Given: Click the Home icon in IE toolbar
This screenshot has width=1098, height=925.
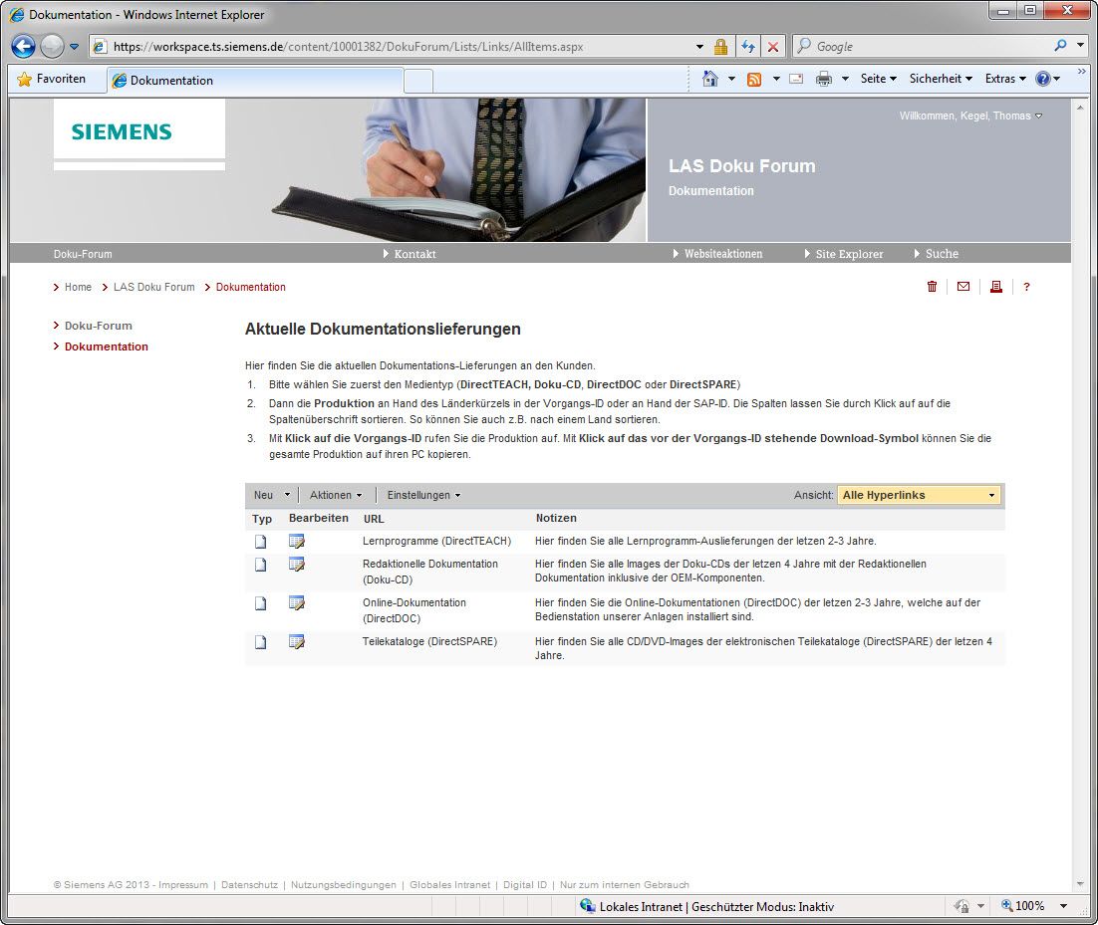Looking at the screenshot, I should tap(709, 79).
